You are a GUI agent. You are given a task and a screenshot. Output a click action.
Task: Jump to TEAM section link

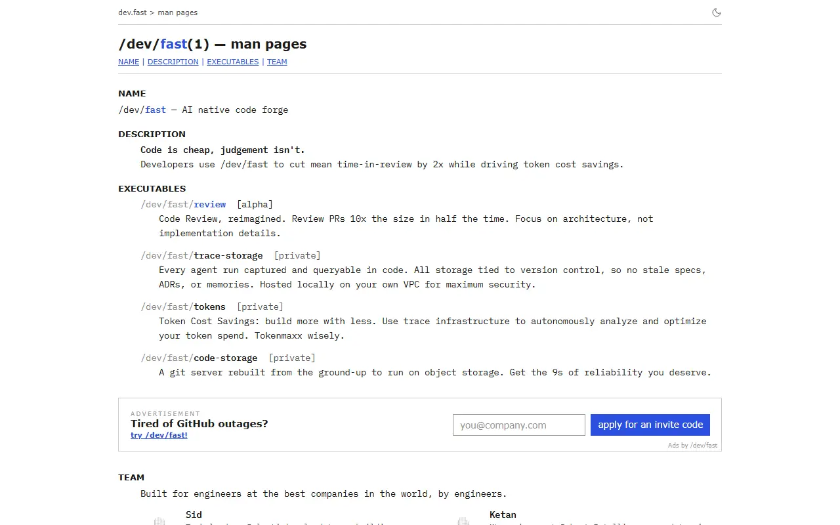(277, 62)
